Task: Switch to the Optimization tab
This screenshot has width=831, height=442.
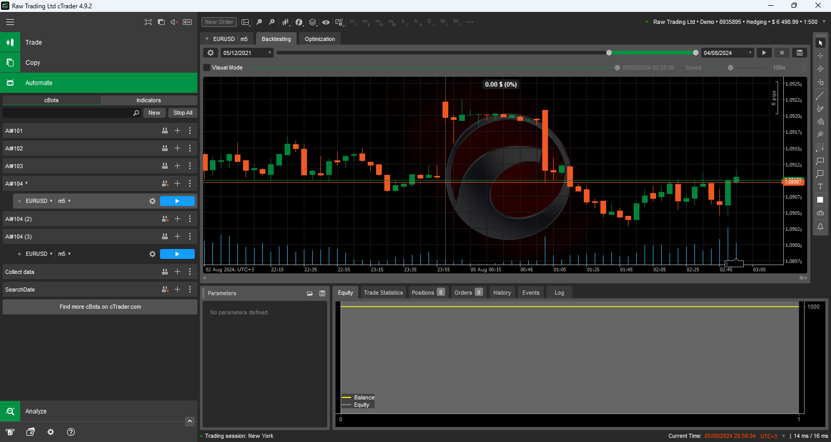Action: coord(320,39)
